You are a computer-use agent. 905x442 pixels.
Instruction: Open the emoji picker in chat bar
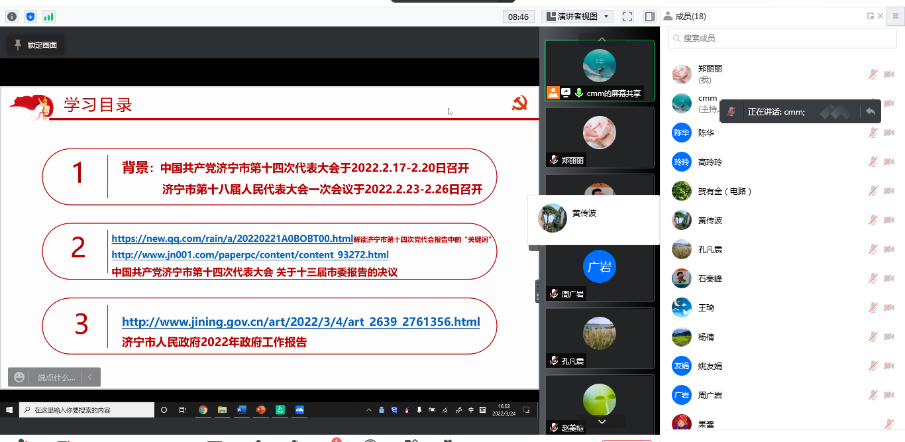20,377
